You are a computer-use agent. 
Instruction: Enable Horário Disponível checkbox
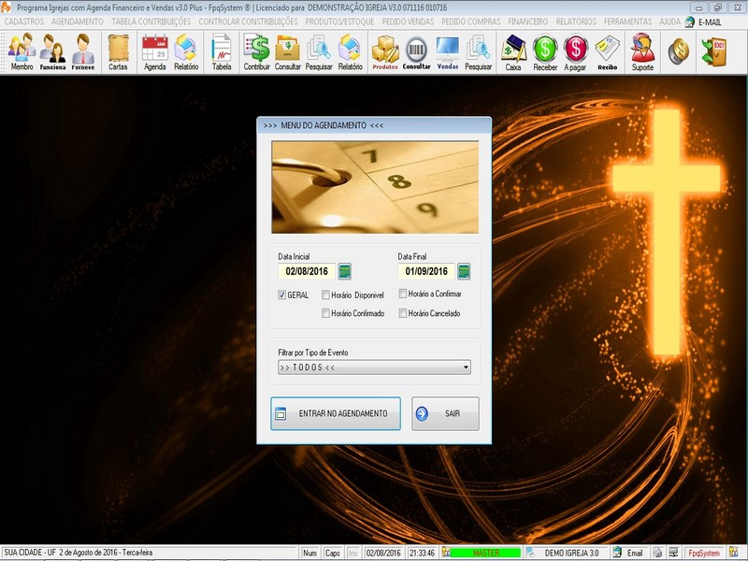pyautogui.click(x=325, y=295)
